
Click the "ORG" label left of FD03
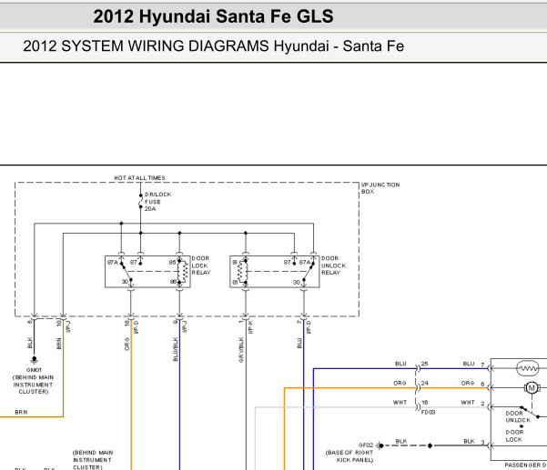(x=400, y=384)
